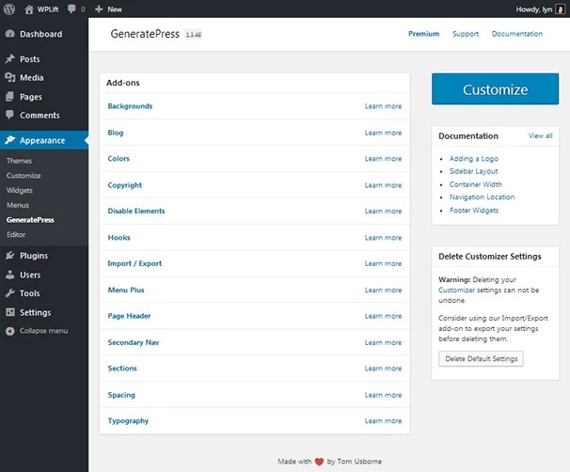Click the Appearance paintbrush icon
Screen dimensions: 570x472
[x=10, y=140]
